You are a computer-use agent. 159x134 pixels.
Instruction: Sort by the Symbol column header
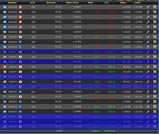tap(12, 3)
